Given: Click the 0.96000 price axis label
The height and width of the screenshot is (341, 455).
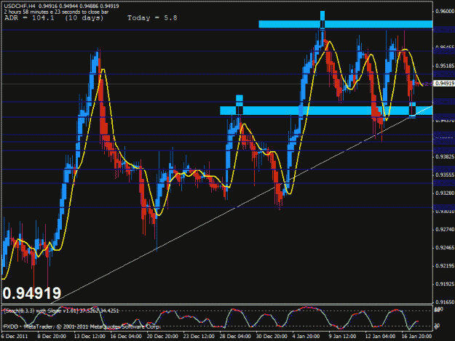Looking at the screenshot, I should tap(445, 12).
